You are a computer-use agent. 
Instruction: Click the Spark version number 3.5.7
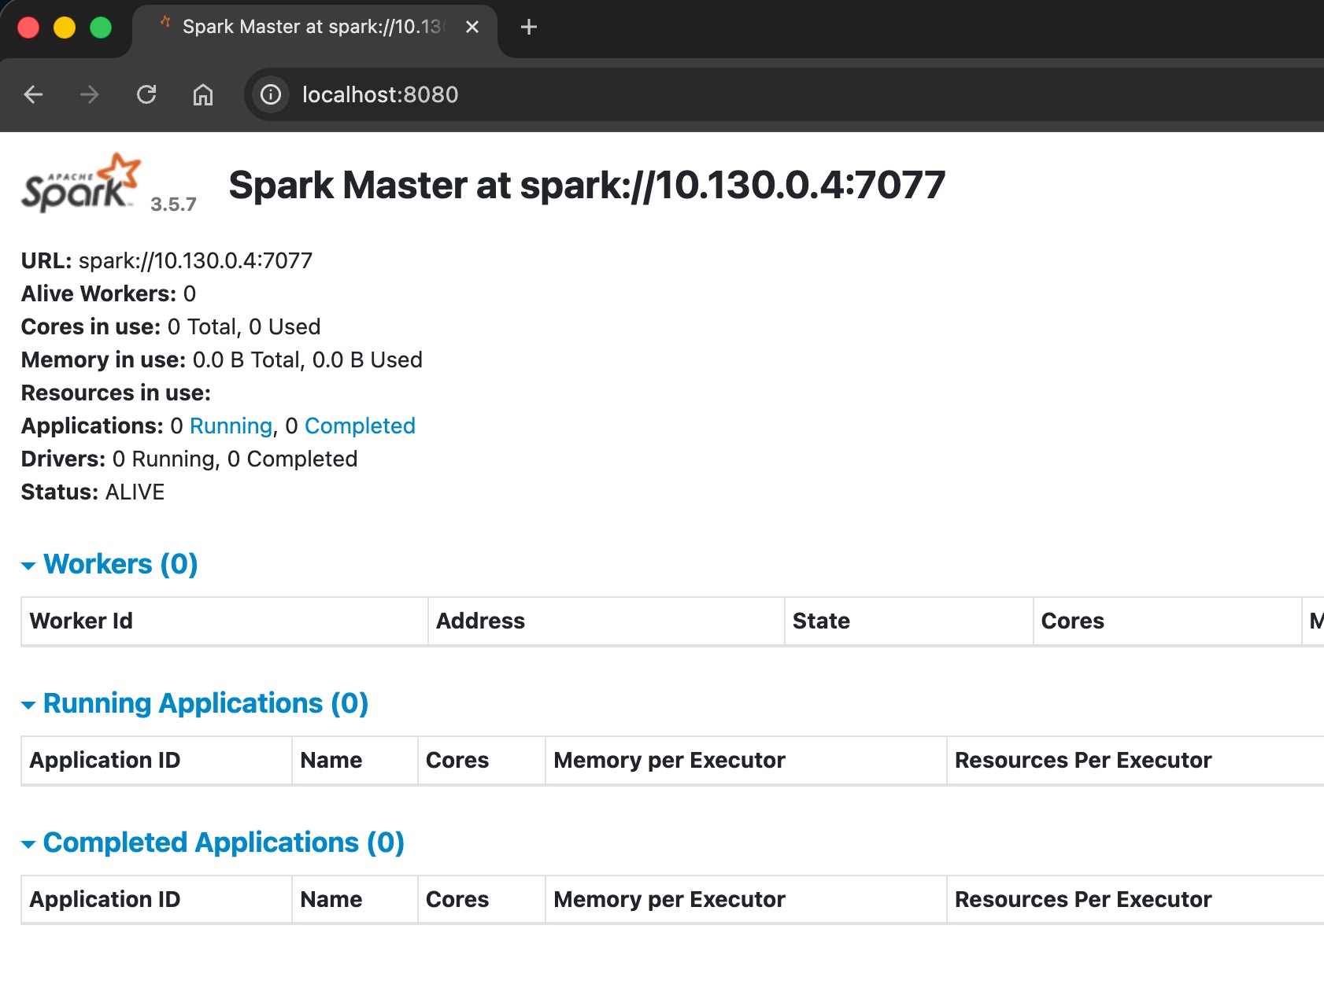coord(173,205)
